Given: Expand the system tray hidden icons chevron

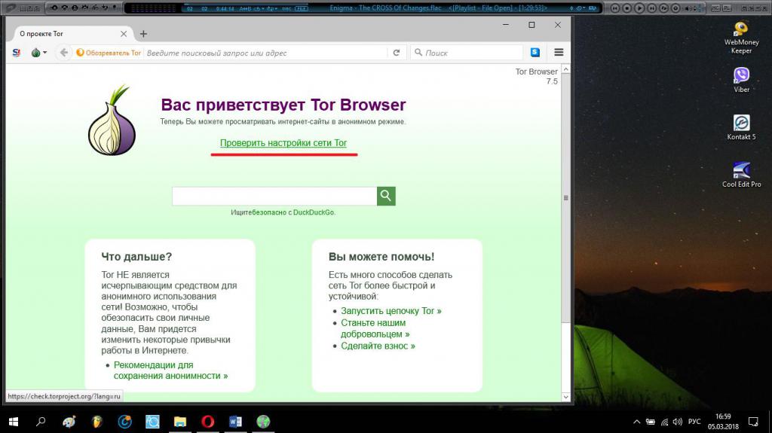Looking at the screenshot, I should pyautogui.click(x=636, y=422).
